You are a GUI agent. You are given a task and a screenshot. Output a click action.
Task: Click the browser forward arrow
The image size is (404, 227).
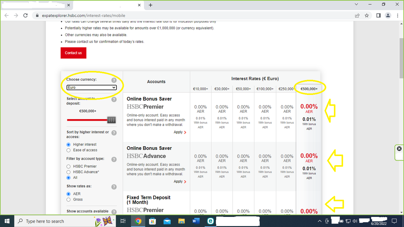tap(16, 15)
